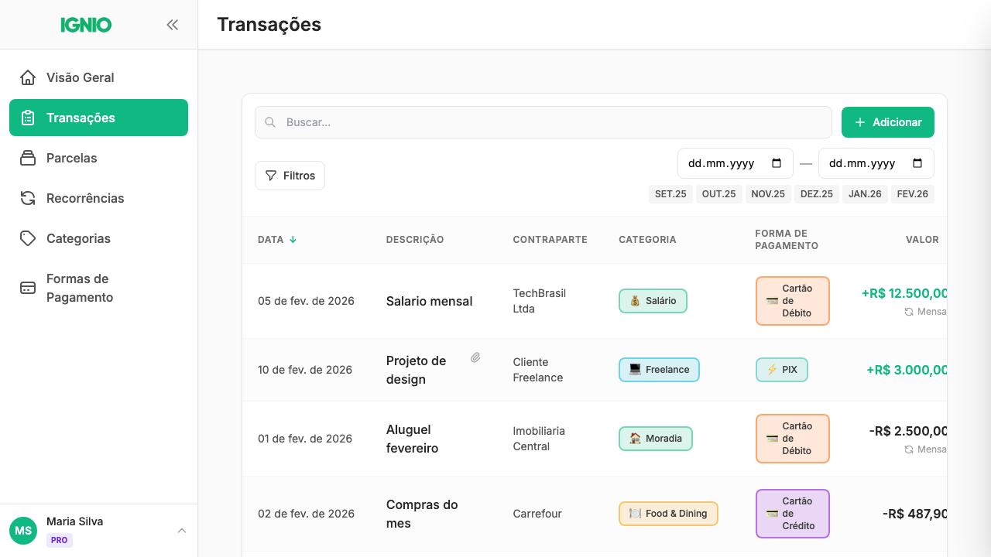991x557 pixels.
Task: Enable the FEV.26 month filter
Action: (x=912, y=193)
